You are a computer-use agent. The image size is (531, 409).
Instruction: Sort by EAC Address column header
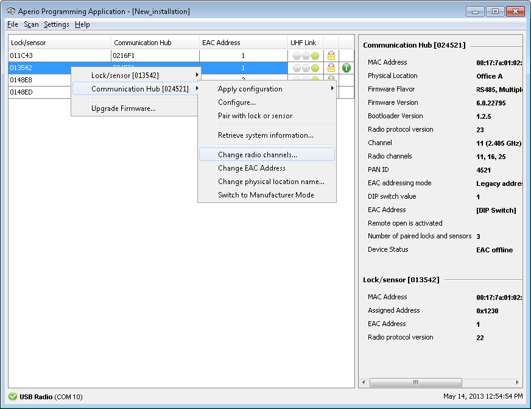243,43
